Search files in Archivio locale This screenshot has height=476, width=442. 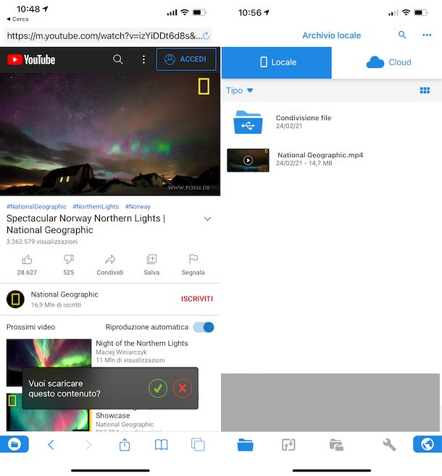[402, 35]
